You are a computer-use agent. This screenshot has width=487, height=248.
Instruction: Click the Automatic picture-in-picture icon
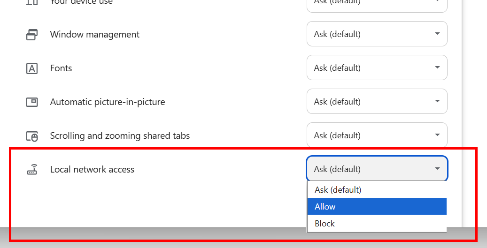pyautogui.click(x=31, y=102)
